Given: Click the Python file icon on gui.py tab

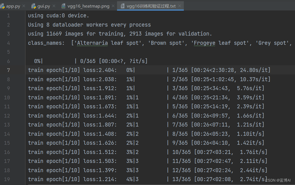Looking at the screenshot, I should point(34,6).
